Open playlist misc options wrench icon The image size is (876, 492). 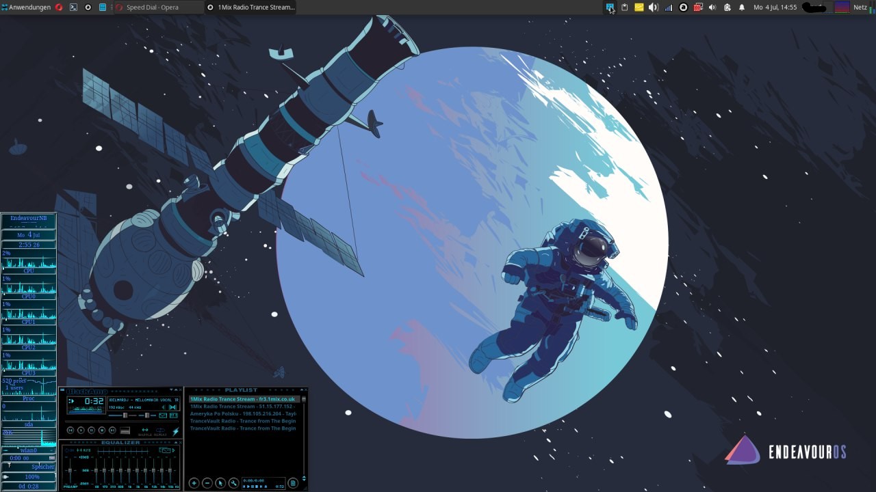click(233, 483)
